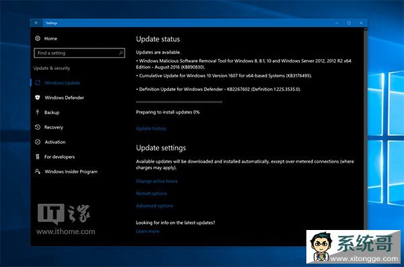
Task: Click the Windows Insider Program person icon
Action: click(x=38, y=171)
